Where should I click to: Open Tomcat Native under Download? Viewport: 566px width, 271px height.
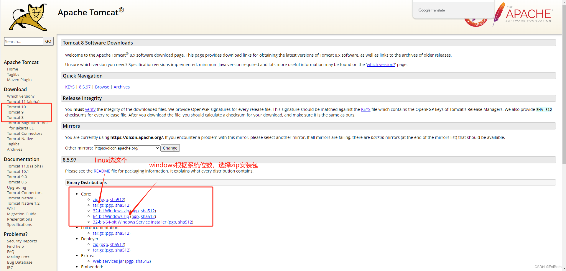20,139
